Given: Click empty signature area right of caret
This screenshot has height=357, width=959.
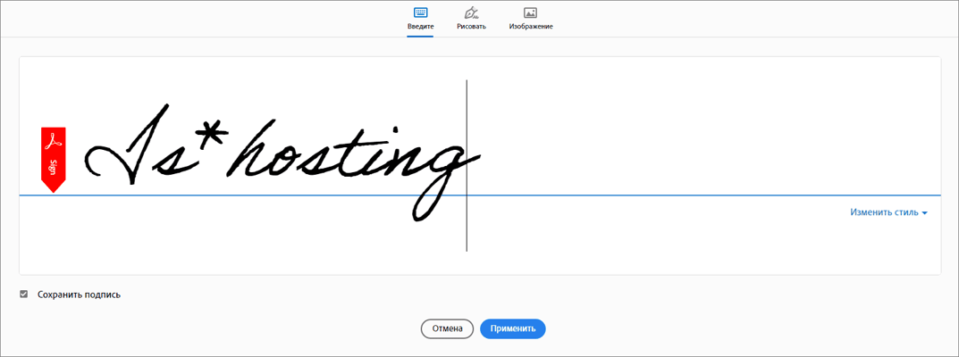Looking at the screenshot, I should (x=697, y=134).
